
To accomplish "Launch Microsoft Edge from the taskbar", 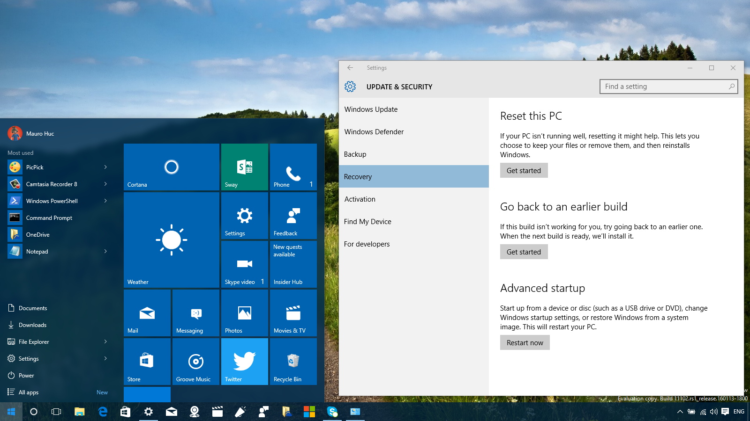I will 102,412.
